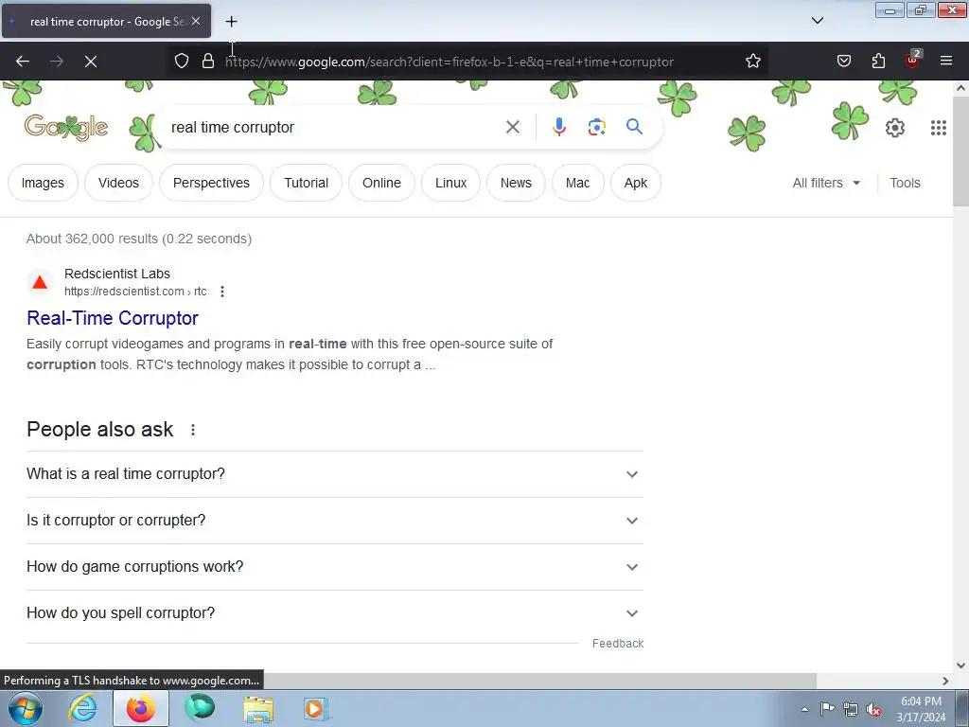Launch Internet Explorer from taskbar
Screen dimensions: 969x727
[x=83, y=708]
